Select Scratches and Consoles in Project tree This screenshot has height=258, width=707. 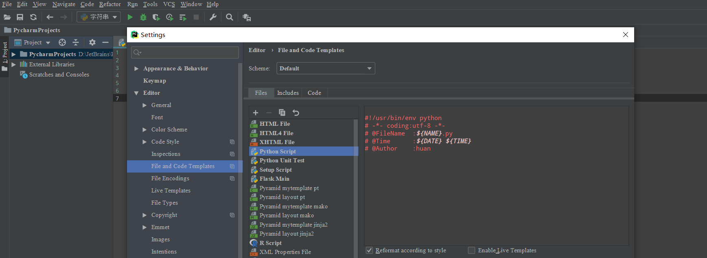click(x=59, y=74)
